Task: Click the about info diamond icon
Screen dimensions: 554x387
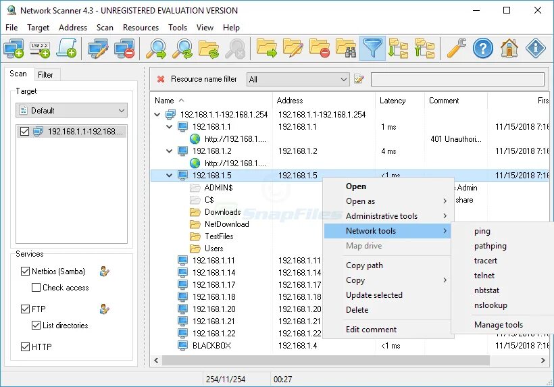Action: tap(536, 49)
